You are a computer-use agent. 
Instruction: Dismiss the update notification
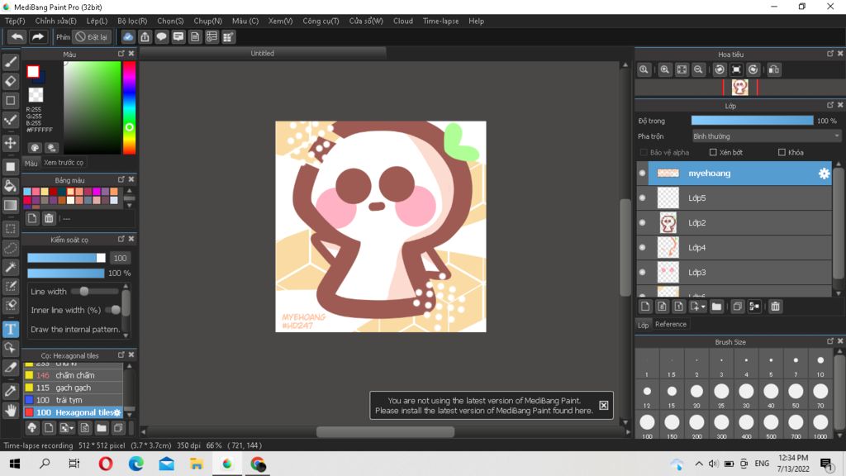(x=604, y=405)
